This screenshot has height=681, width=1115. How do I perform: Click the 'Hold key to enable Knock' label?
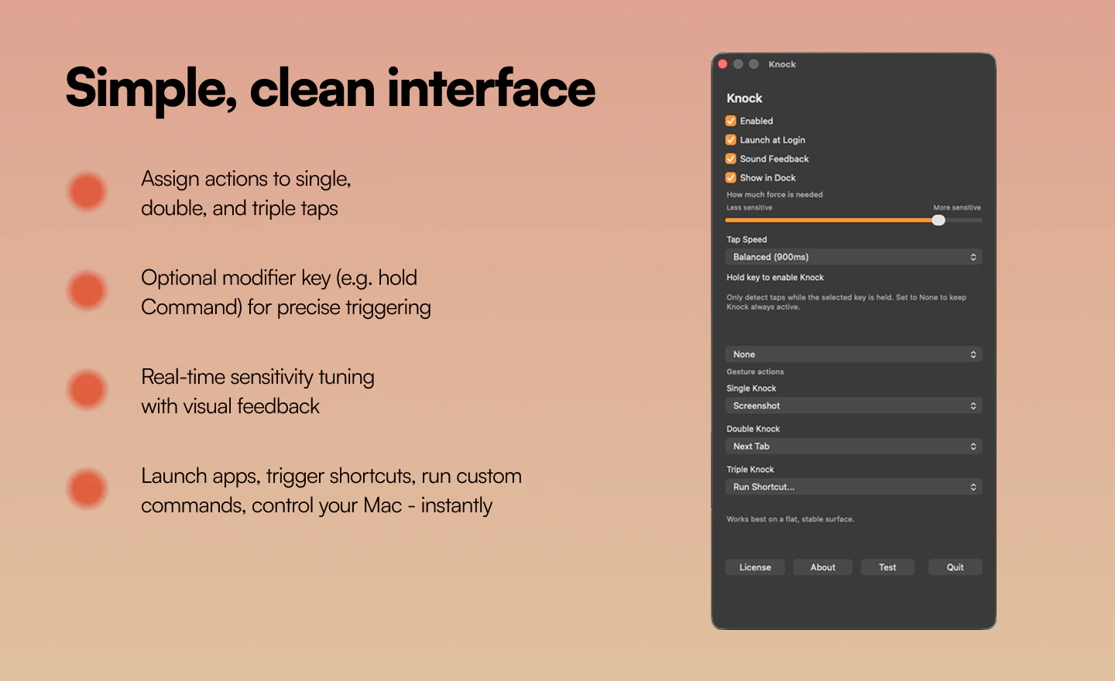775,277
